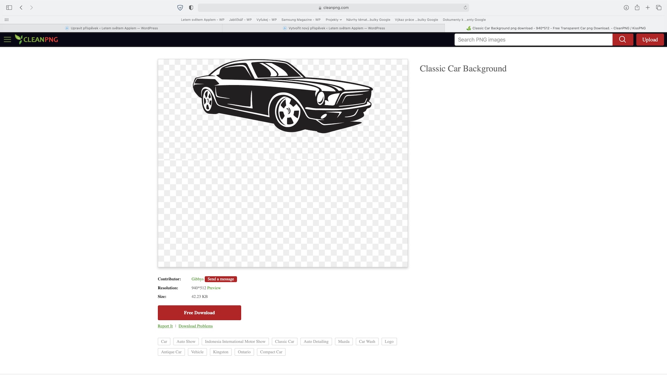Click the Upload button
667x375 pixels.
click(x=650, y=39)
